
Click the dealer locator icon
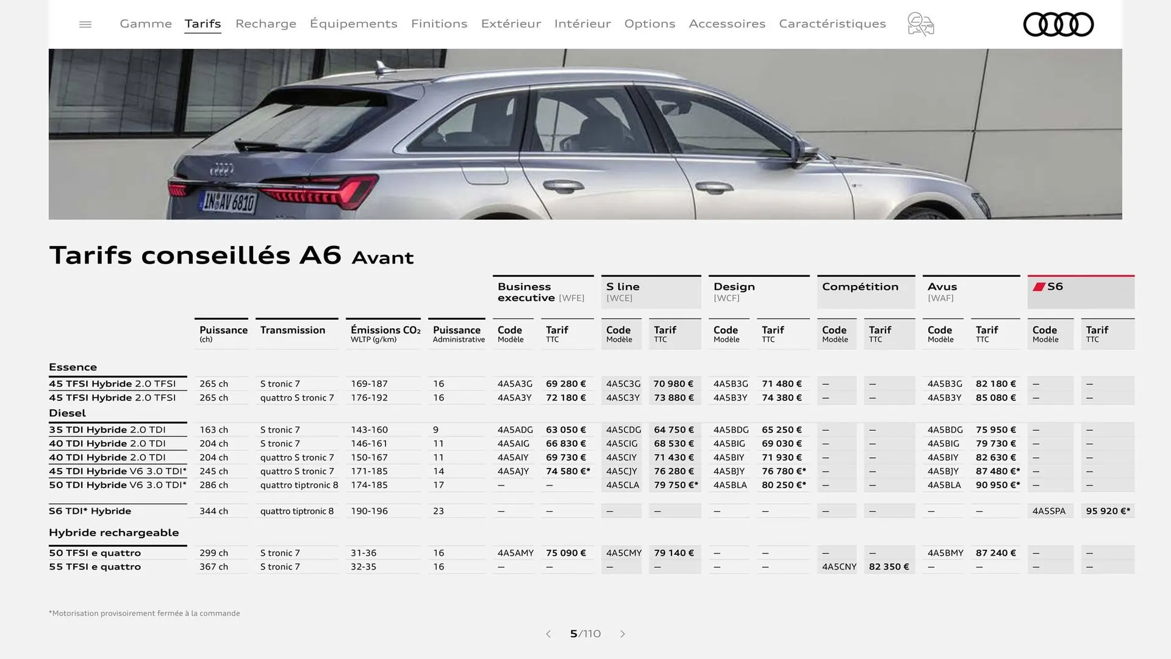[920, 24]
